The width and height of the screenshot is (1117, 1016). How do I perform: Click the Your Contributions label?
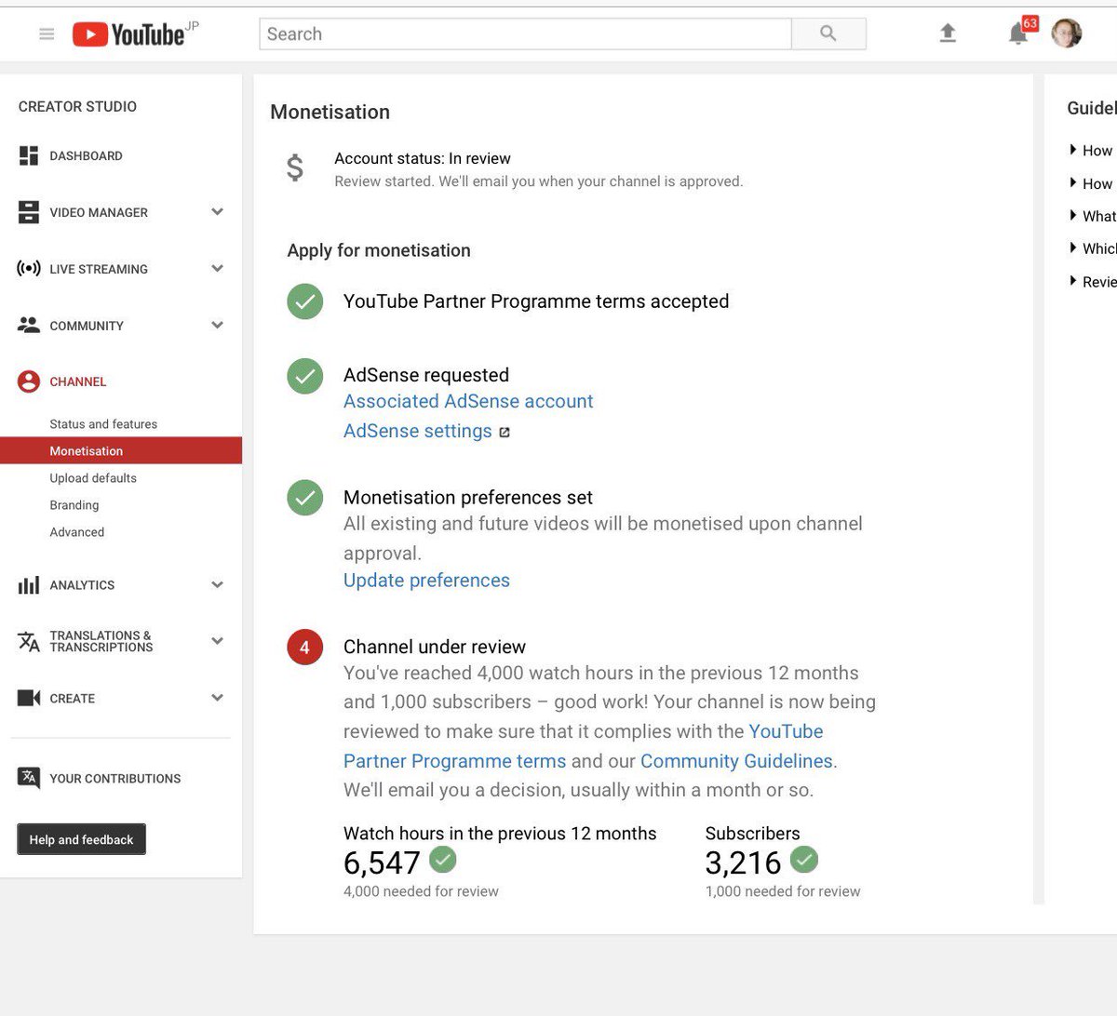point(115,779)
